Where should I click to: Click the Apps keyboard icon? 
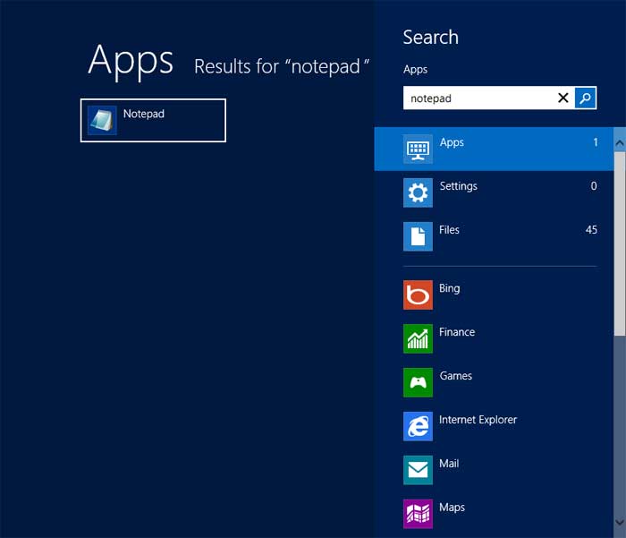click(418, 149)
